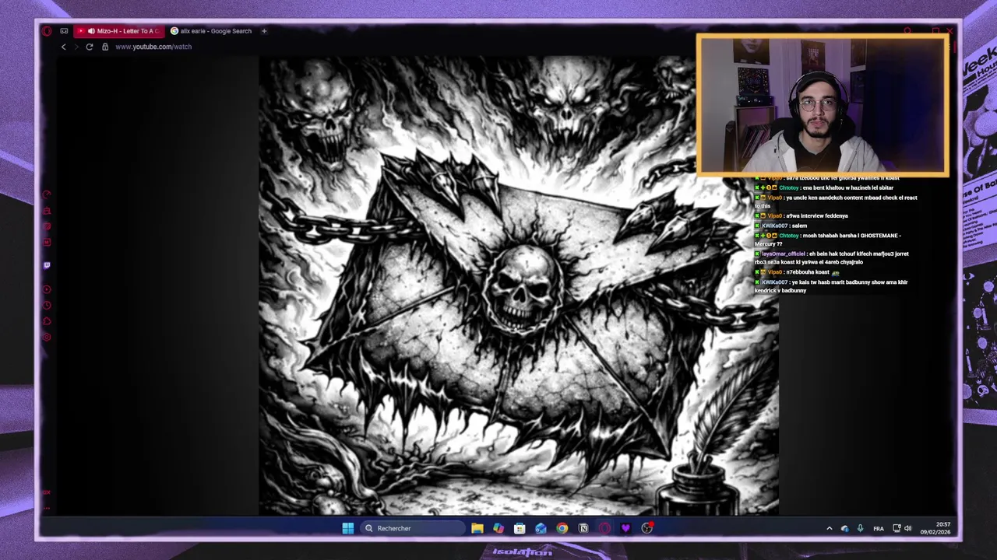The height and width of the screenshot is (560, 997).
Task: Go forward to the next page
Action: 76,47
